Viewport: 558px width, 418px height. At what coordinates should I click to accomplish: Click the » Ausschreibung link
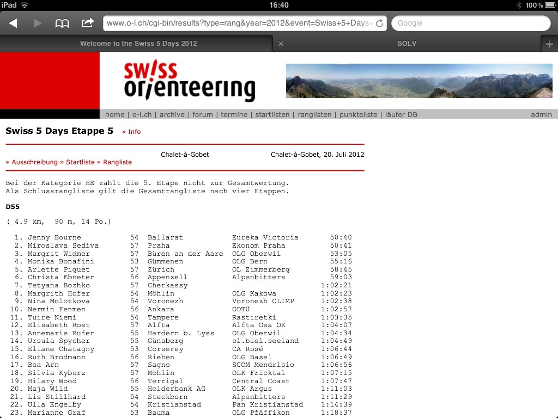click(x=32, y=162)
